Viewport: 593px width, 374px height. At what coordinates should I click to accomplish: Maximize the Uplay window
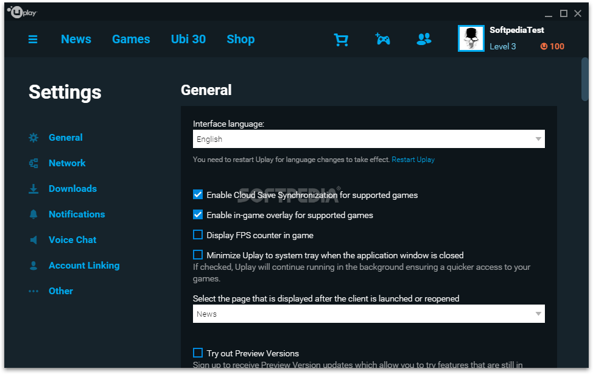coord(564,13)
